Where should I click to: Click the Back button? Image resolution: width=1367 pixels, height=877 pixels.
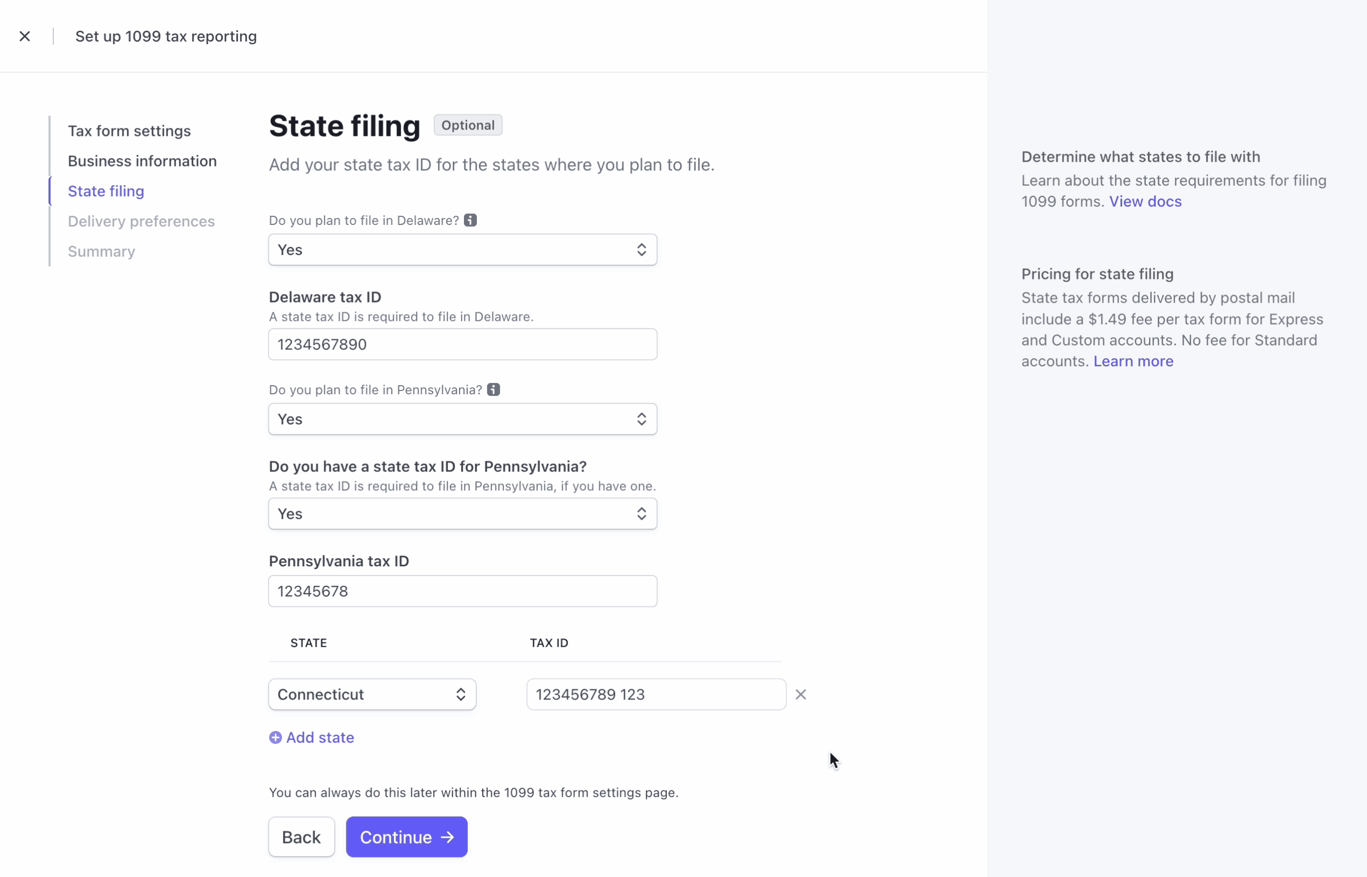(301, 836)
